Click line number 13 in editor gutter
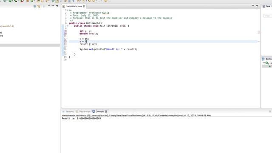This screenshot has width=272, height=153. (65, 42)
